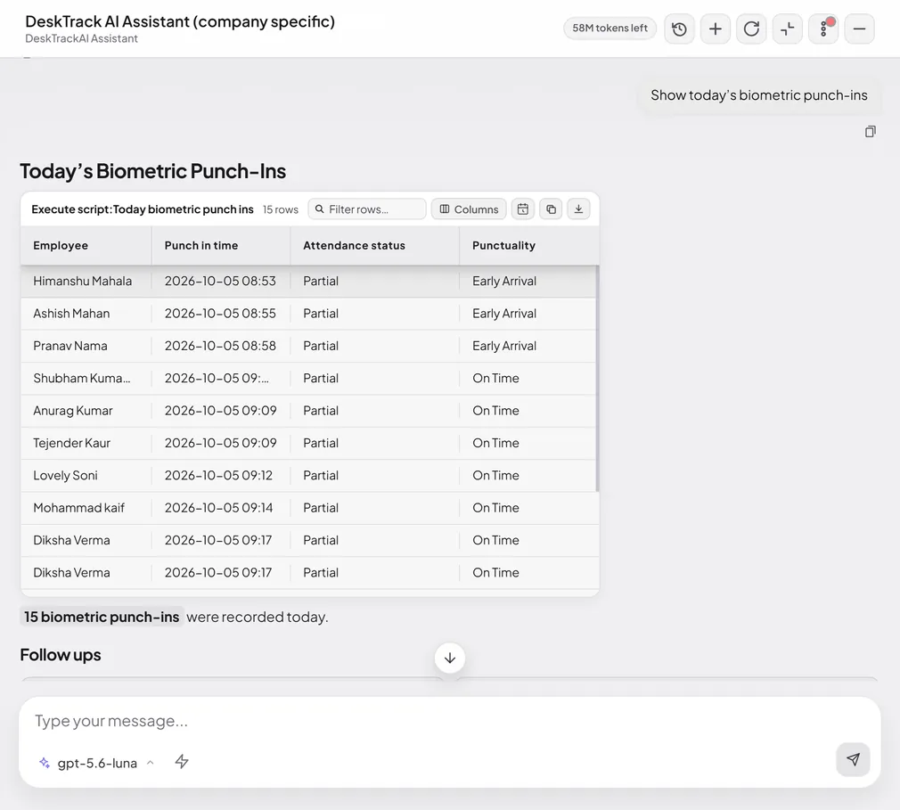The height and width of the screenshot is (810, 900).
Task: Click On Time in Mohammad kaif row
Action: tap(495, 508)
